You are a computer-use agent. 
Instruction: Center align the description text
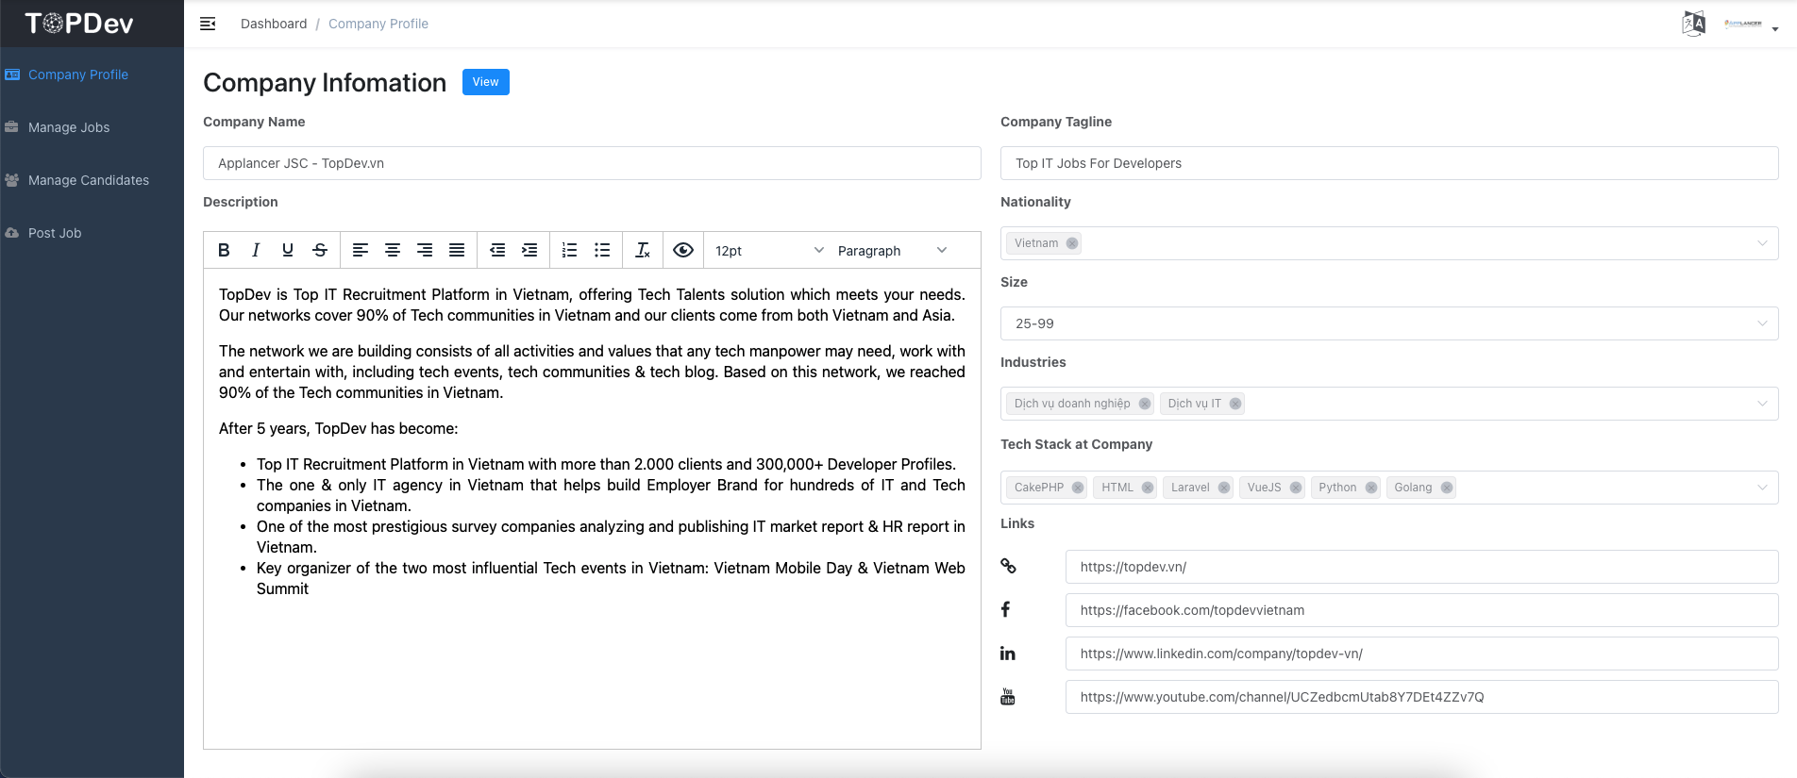coord(393,250)
